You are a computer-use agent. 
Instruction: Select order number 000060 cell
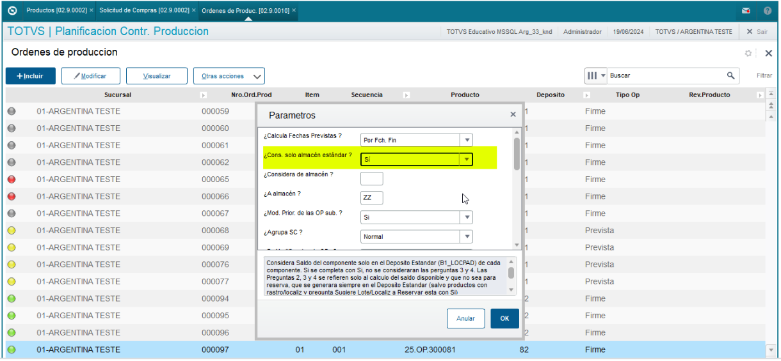pyautogui.click(x=215, y=128)
